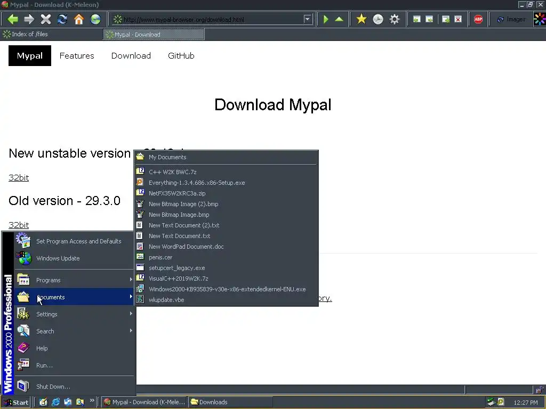Open New WordPad Document.doc entry

click(x=226, y=247)
